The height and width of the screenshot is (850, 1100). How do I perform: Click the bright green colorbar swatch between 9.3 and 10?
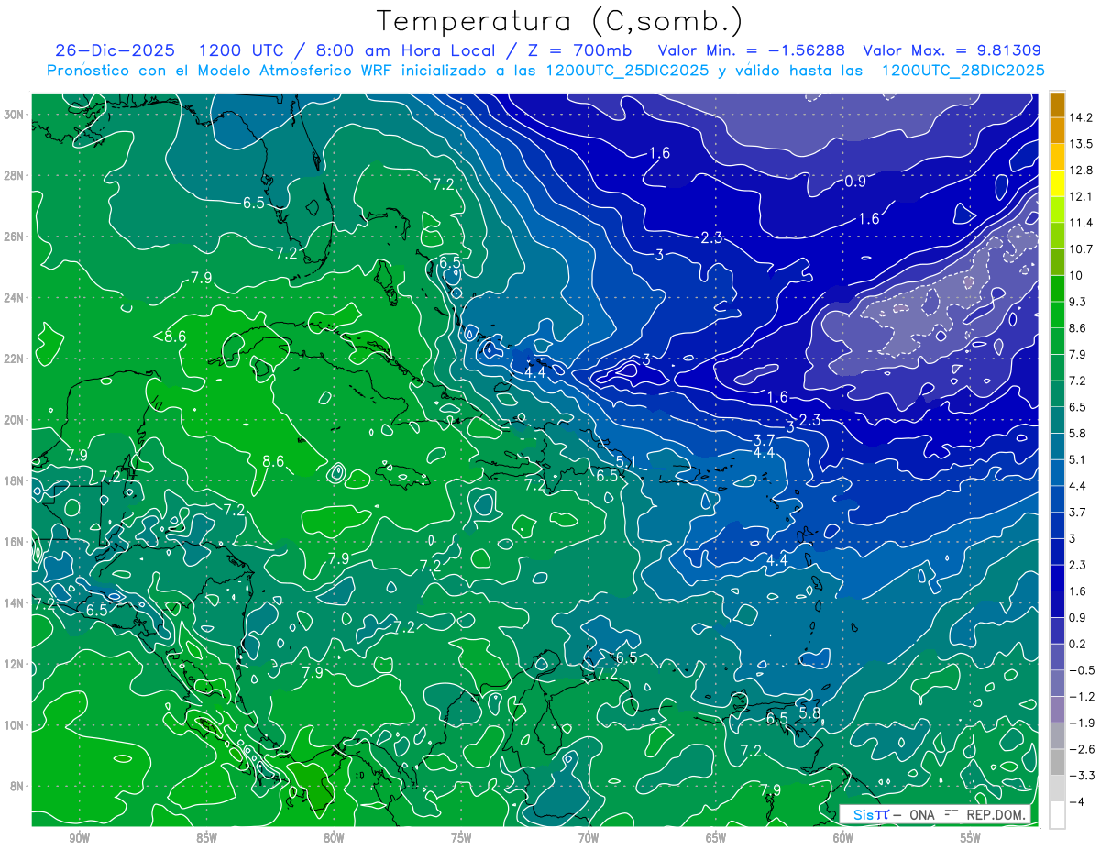[1057, 289]
